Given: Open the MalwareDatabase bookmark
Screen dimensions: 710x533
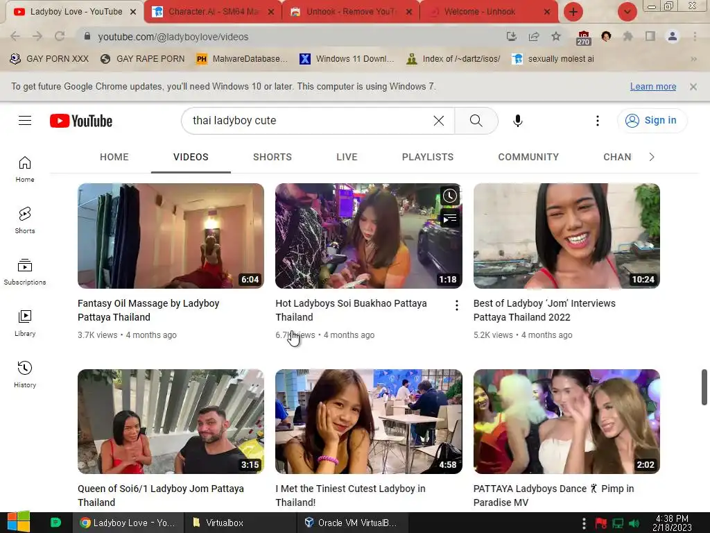Looking at the screenshot, I should (242, 59).
